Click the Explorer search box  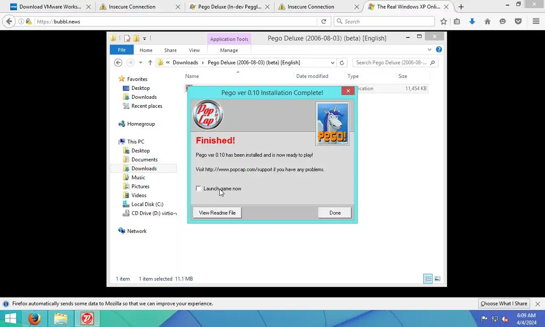(395, 63)
